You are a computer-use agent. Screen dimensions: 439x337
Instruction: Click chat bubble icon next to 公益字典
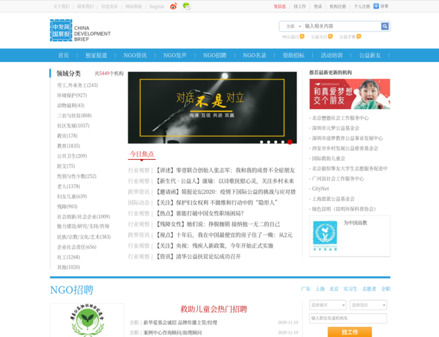pos(359,36)
